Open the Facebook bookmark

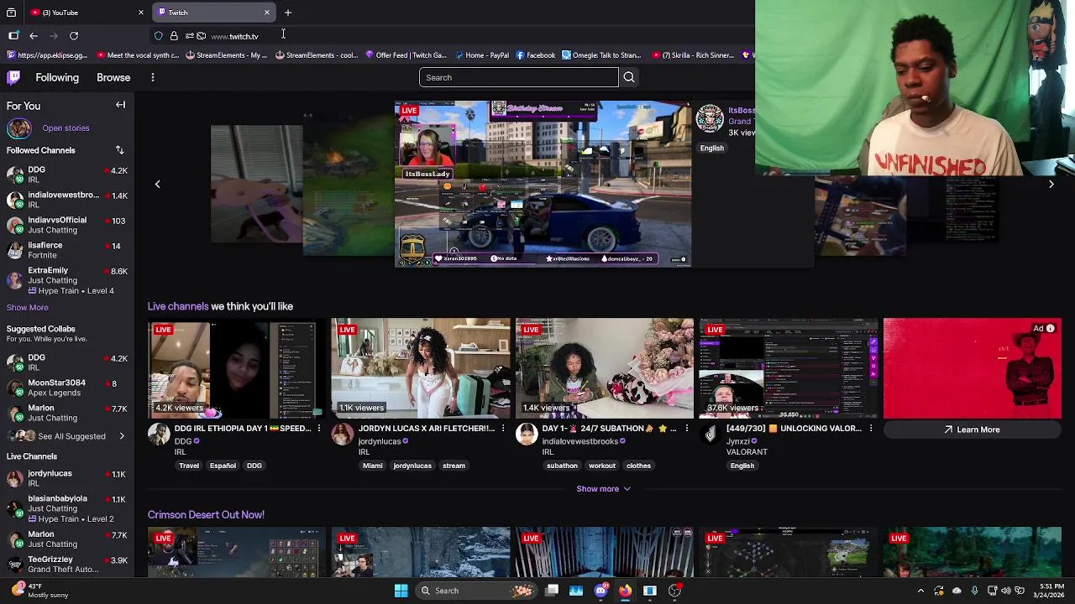535,55
